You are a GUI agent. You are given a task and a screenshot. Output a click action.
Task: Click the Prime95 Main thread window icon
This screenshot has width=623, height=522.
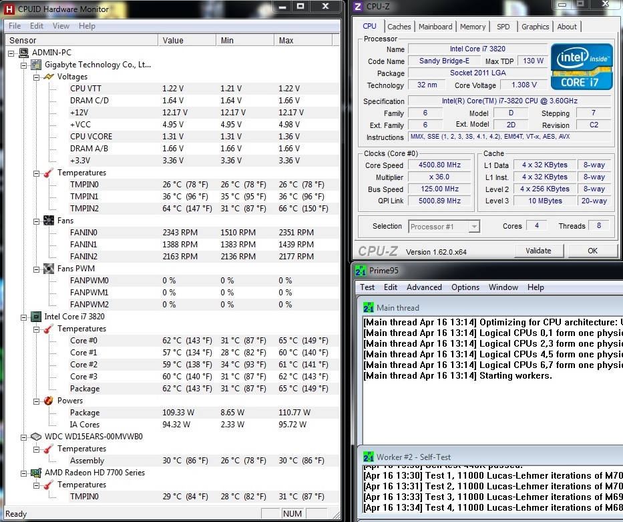coord(369,307)
